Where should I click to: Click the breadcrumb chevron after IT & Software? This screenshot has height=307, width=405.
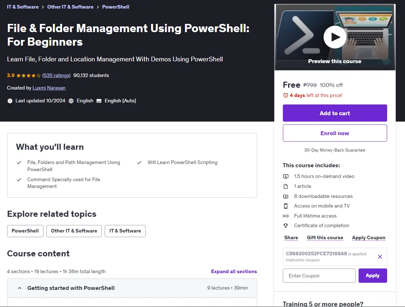pos(43,7)
